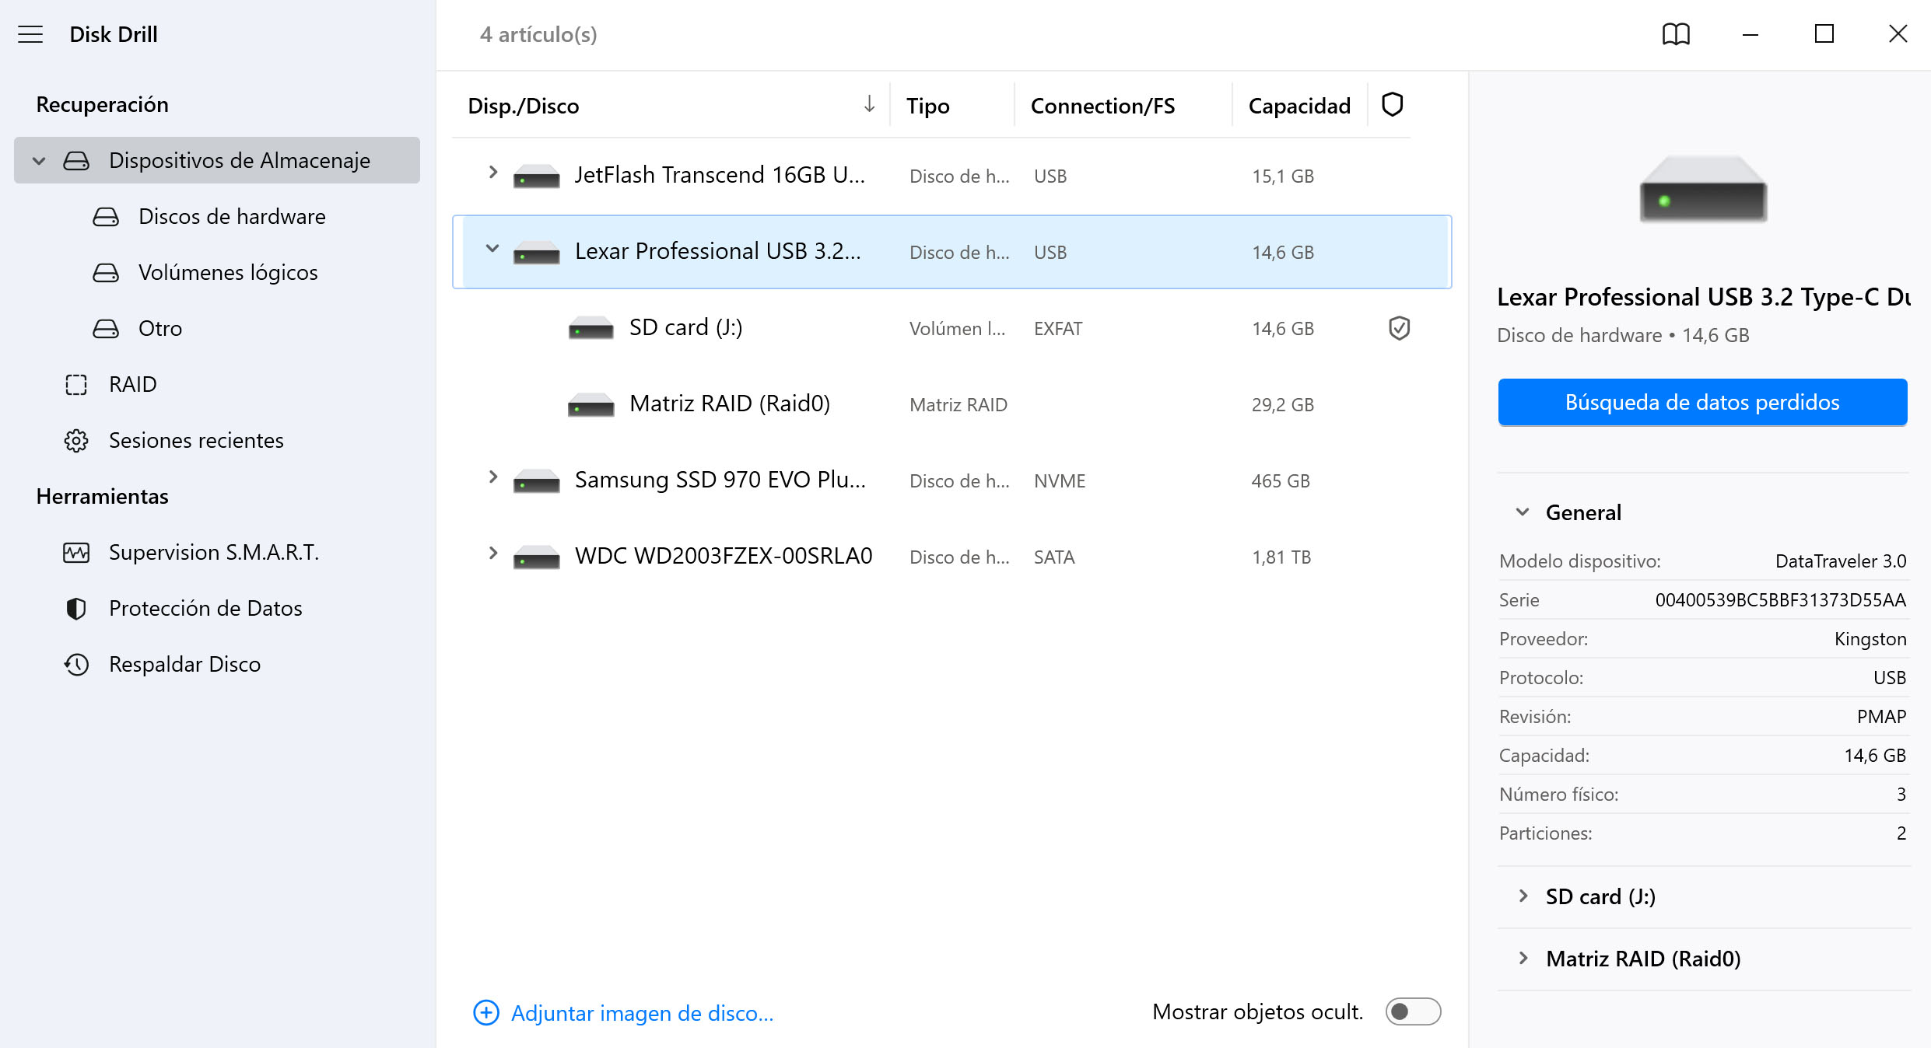Minimize the Disk Drill window
This screenshot has width=1931, height=1048.
pos(1750,34)
